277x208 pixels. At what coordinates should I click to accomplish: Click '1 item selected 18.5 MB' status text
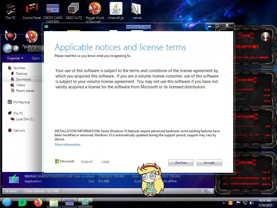[x=41, y=191]
